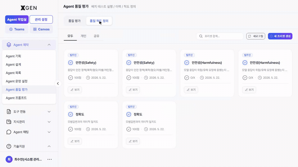The image size is (298, 167).
Task: Create a new preset with 새 프리셋 생성
Action: pos(280,36)
